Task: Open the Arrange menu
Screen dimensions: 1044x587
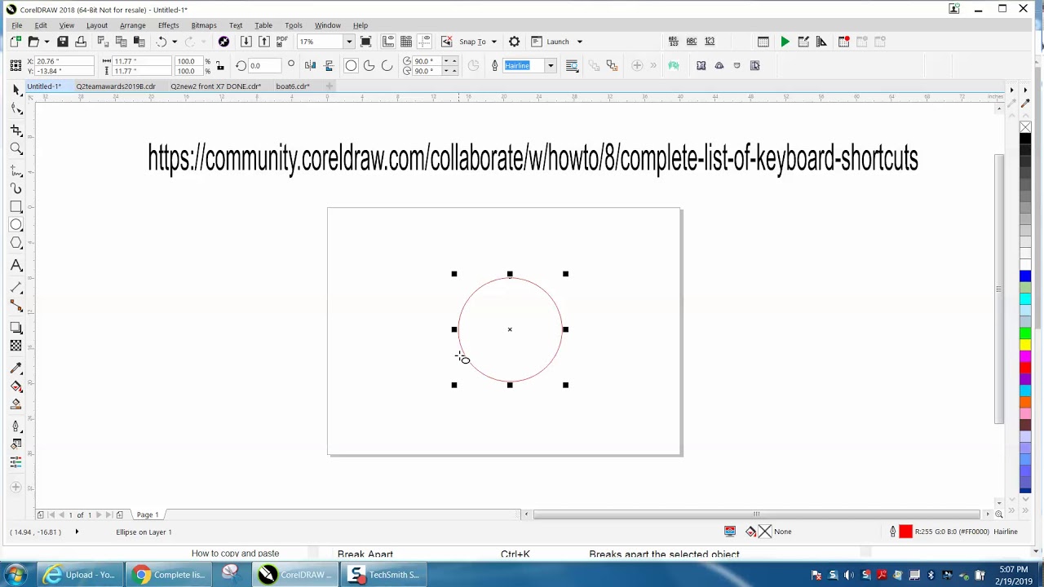Action: click(132, 25)
